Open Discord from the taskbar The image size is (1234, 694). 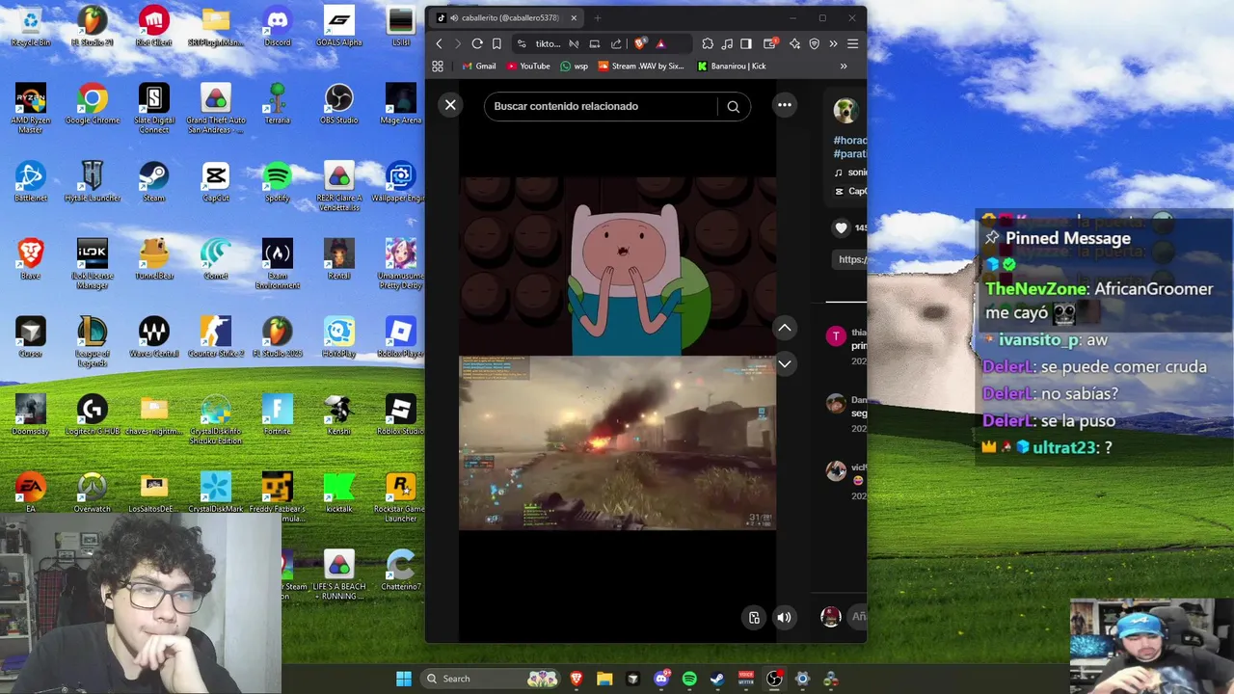(x=661, y=679)
